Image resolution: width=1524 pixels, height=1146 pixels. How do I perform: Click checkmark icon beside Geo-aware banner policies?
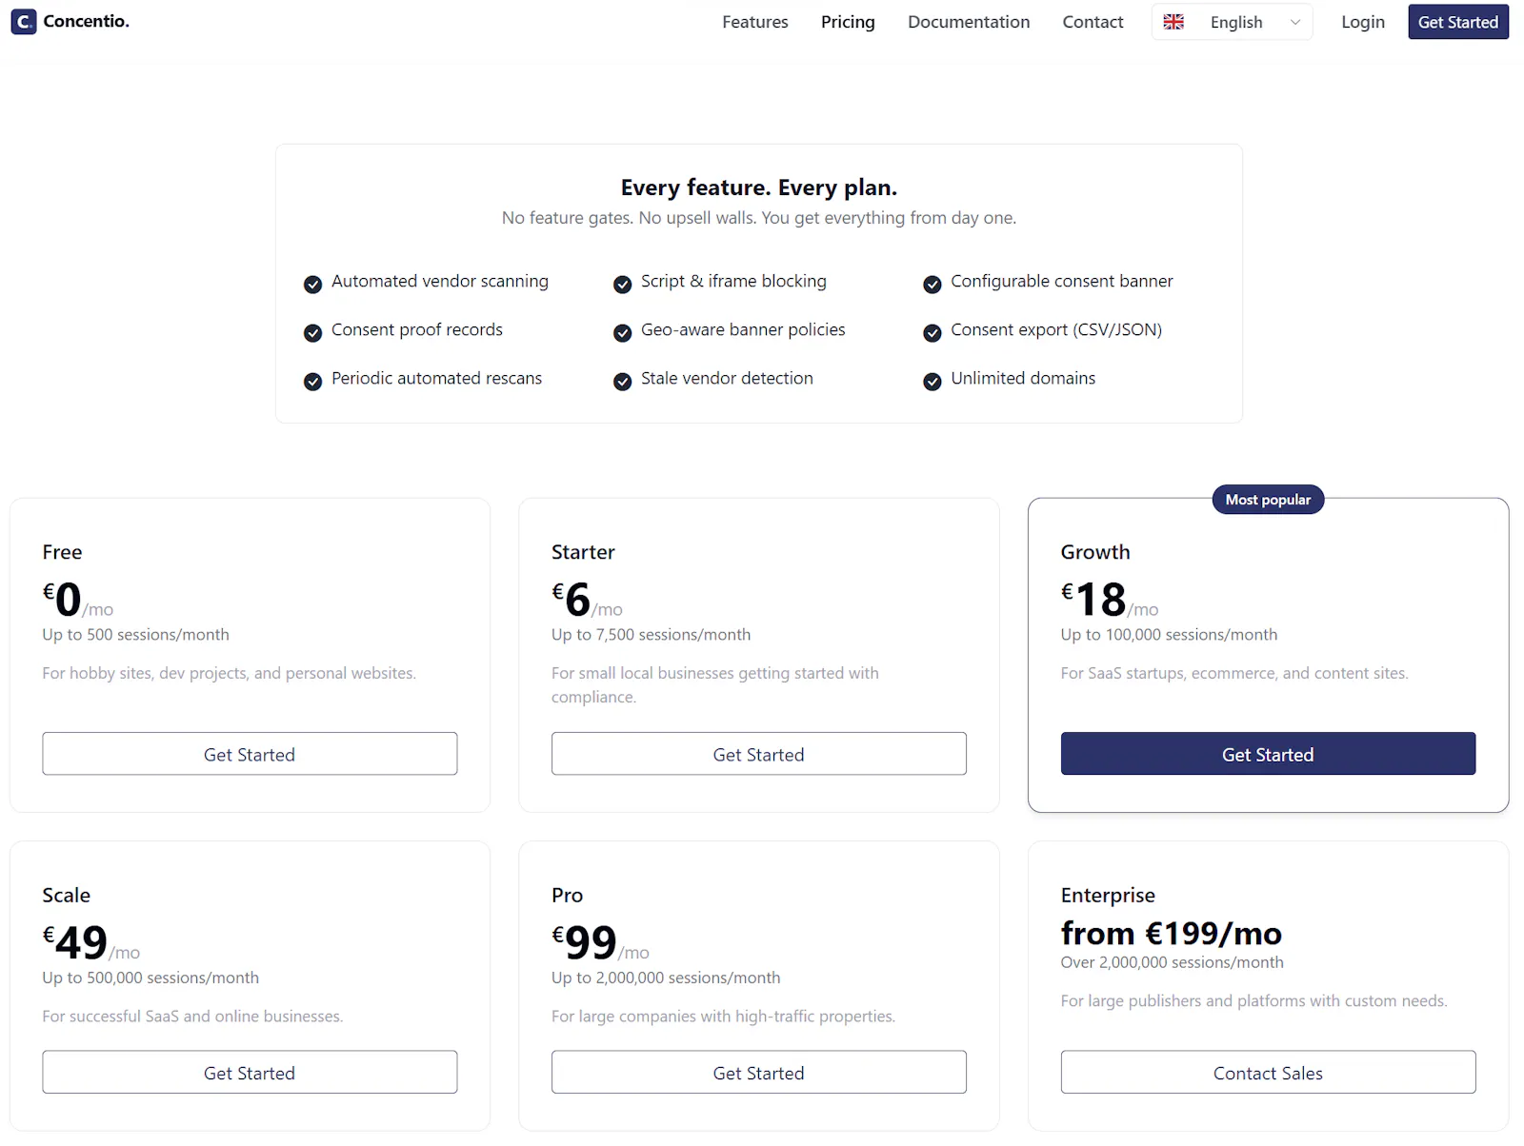[x=622, y=332]
